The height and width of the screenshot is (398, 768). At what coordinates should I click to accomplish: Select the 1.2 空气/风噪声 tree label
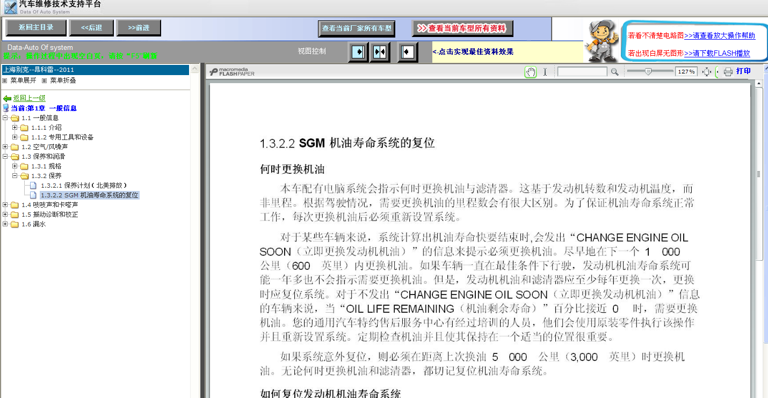point(45,147)
